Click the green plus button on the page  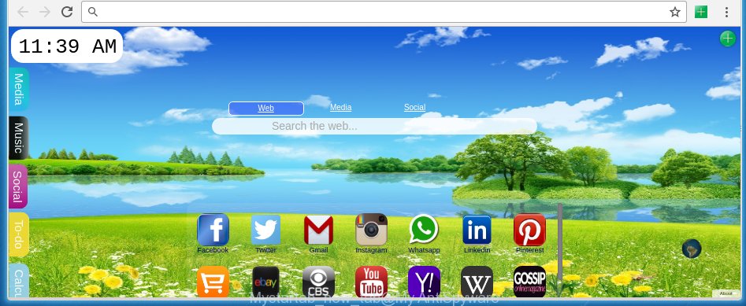coord(727,39)
